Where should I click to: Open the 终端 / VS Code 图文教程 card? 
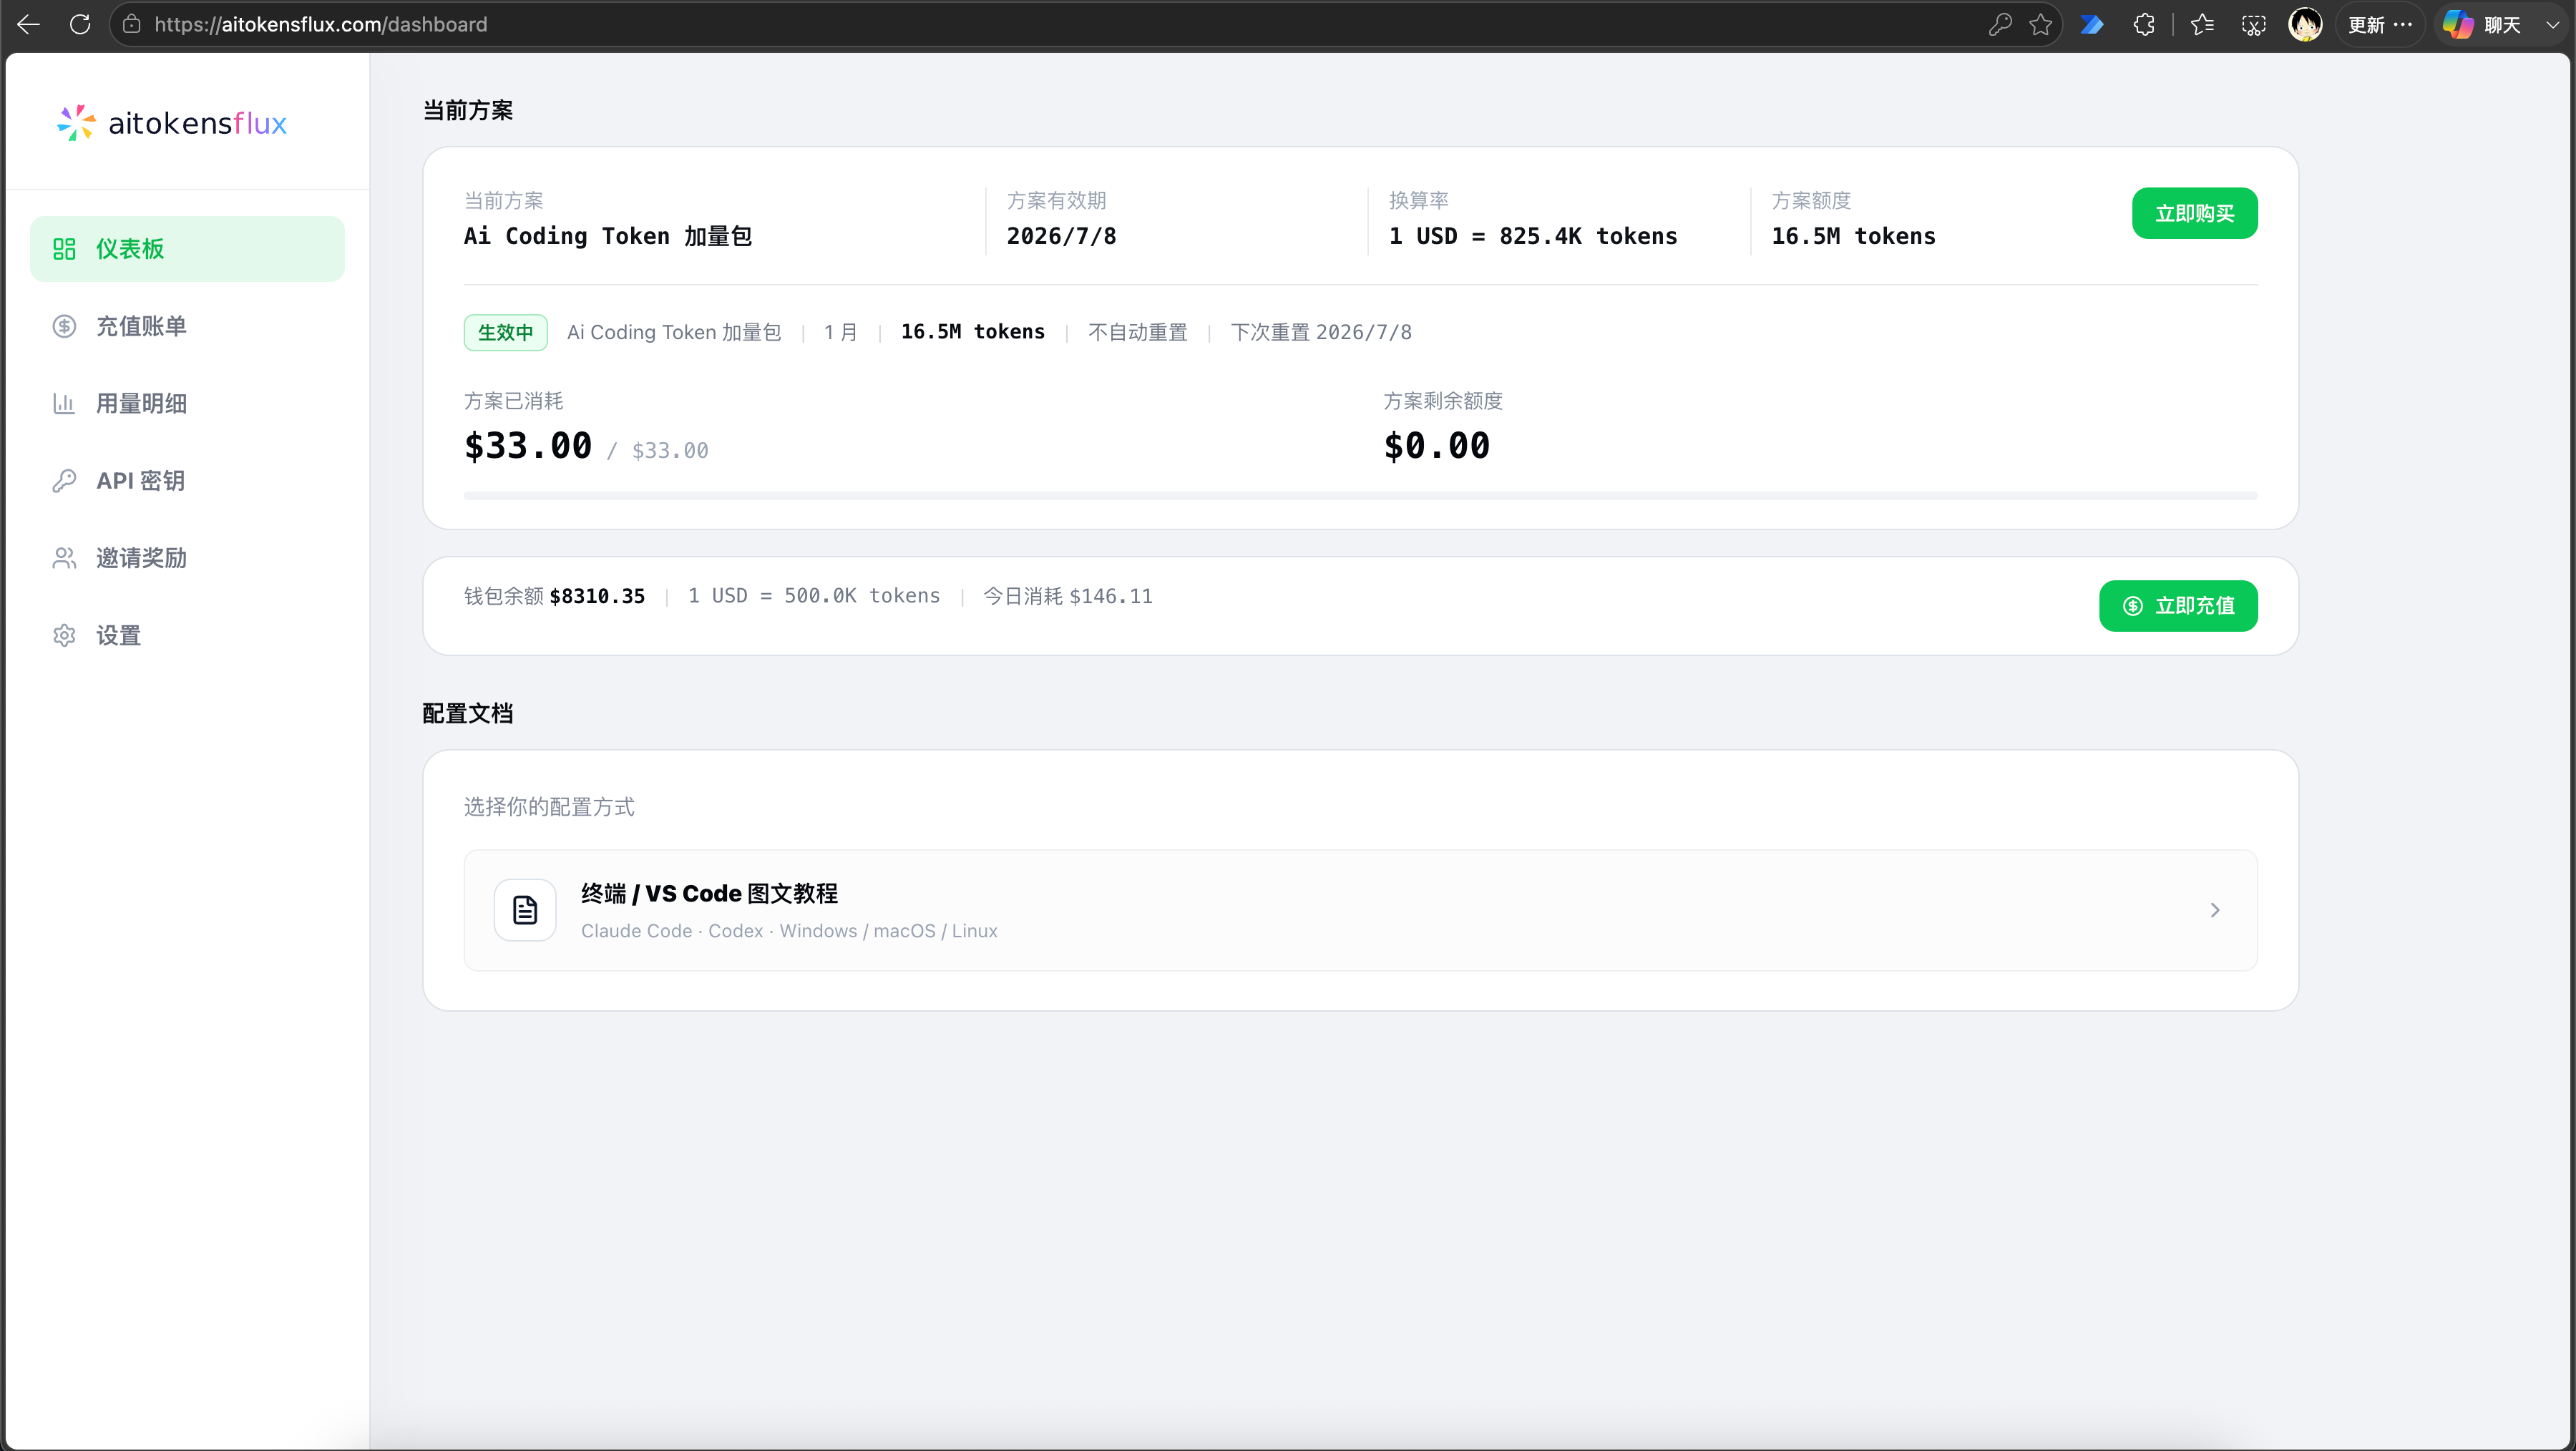click(1360, 910)
